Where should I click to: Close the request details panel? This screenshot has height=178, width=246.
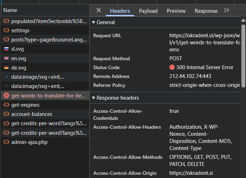99,11
